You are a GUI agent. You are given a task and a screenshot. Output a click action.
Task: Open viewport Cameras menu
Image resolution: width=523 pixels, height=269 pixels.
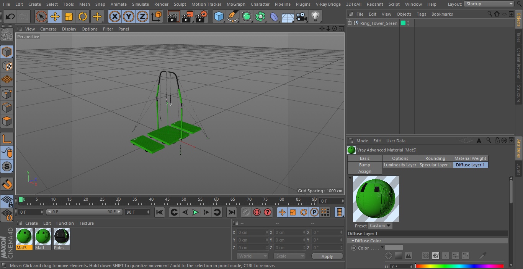48,29
